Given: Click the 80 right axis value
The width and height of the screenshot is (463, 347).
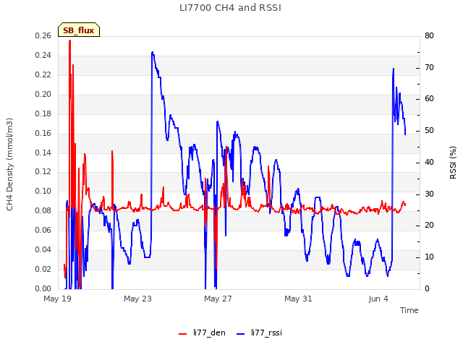Looking at the screenshot, I should click(429, 35).
